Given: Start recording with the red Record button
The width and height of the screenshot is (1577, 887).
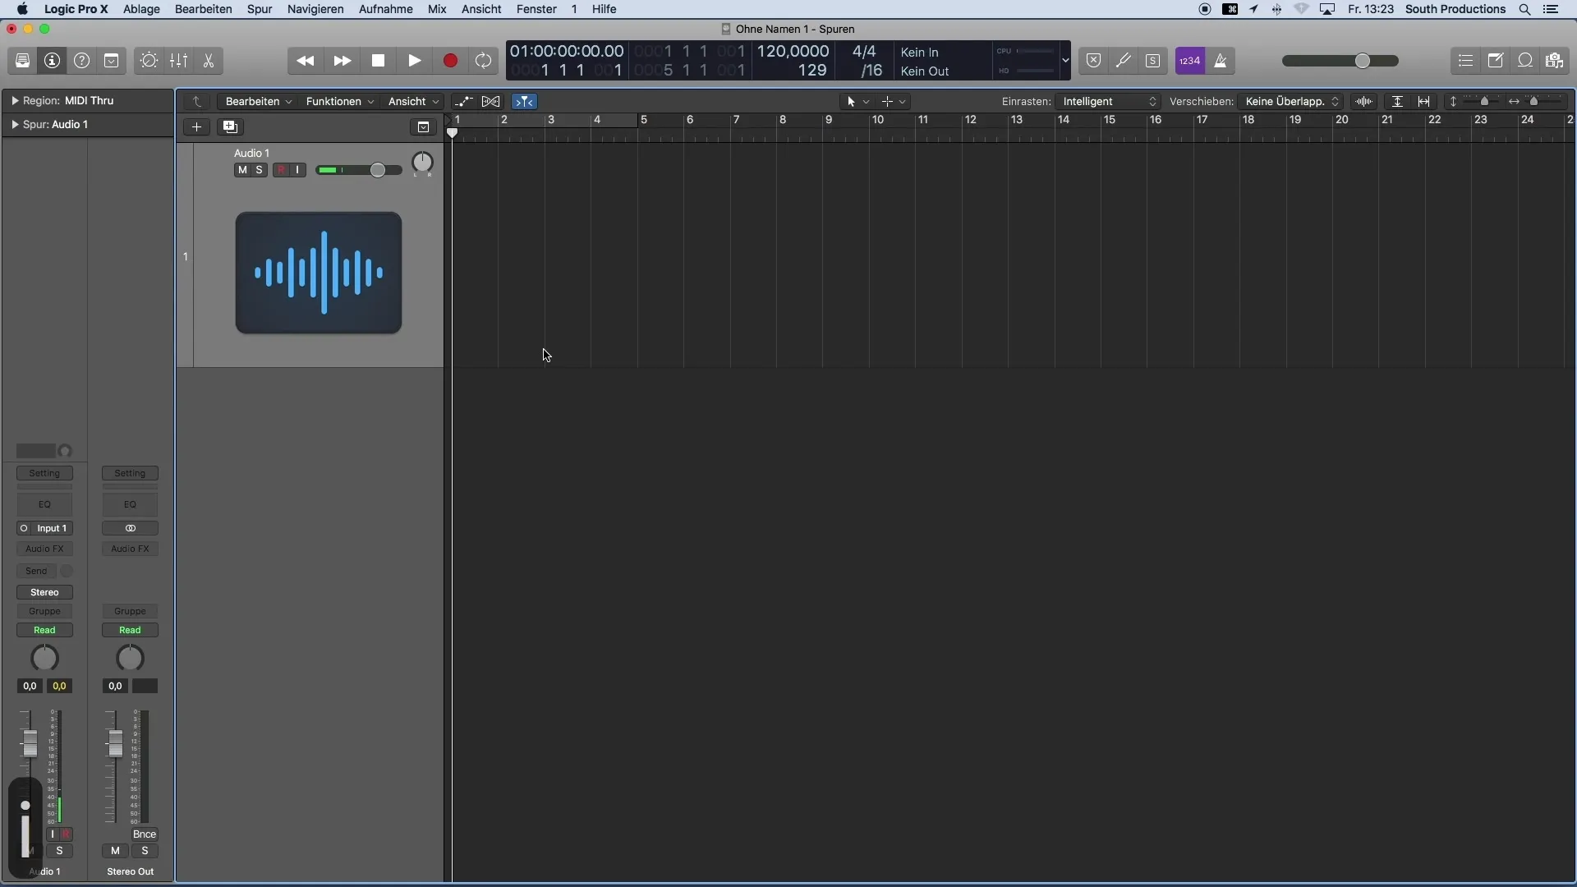Looking at the screenshot, I should [x=450, y=61].
